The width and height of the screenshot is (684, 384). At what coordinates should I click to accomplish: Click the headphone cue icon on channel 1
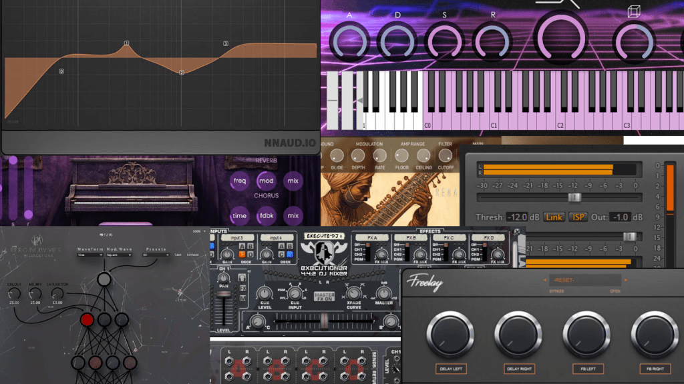point(241,278)
